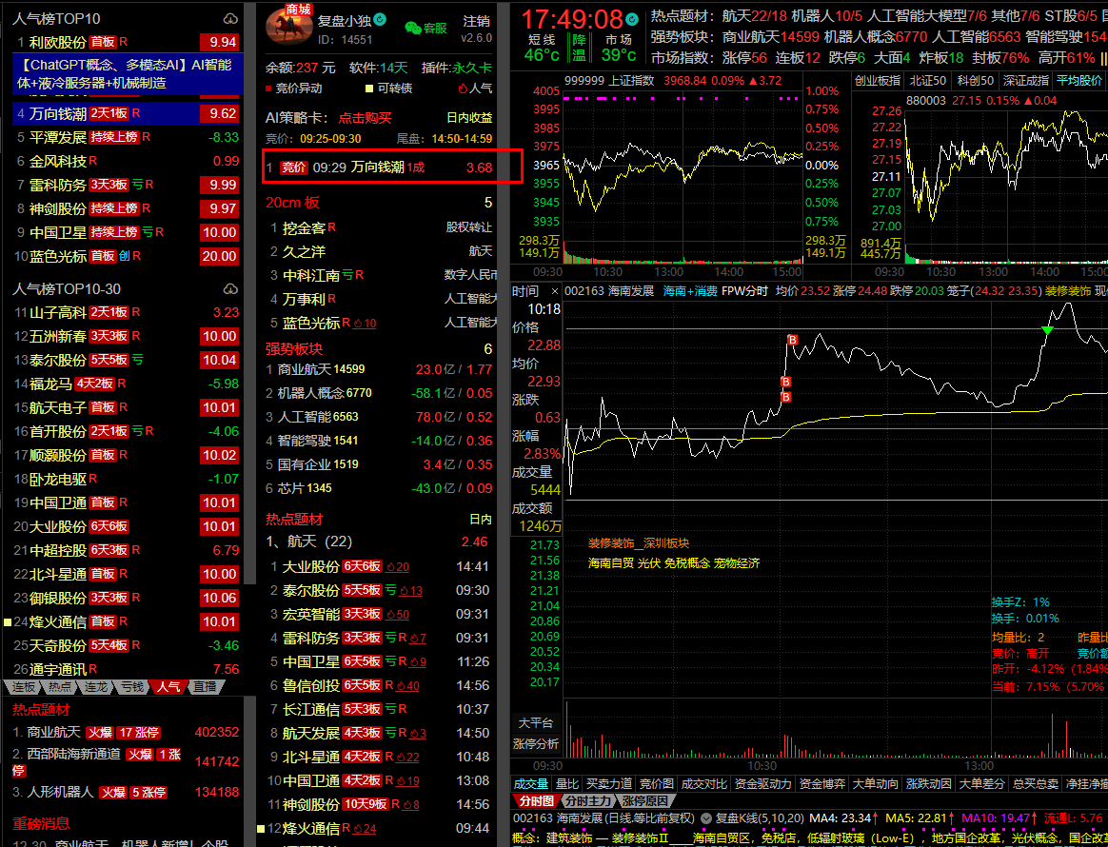Open the 商城 avatar icon
Viewport: 1108px width, 847px height.
[x=287, y=26]
